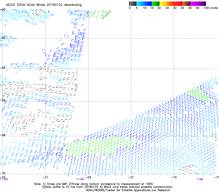Image resolution: width=219 pixels, height=192 pixels.
Task: Click the green 15-20 knots legend swatch
Action: coord(156,4)
